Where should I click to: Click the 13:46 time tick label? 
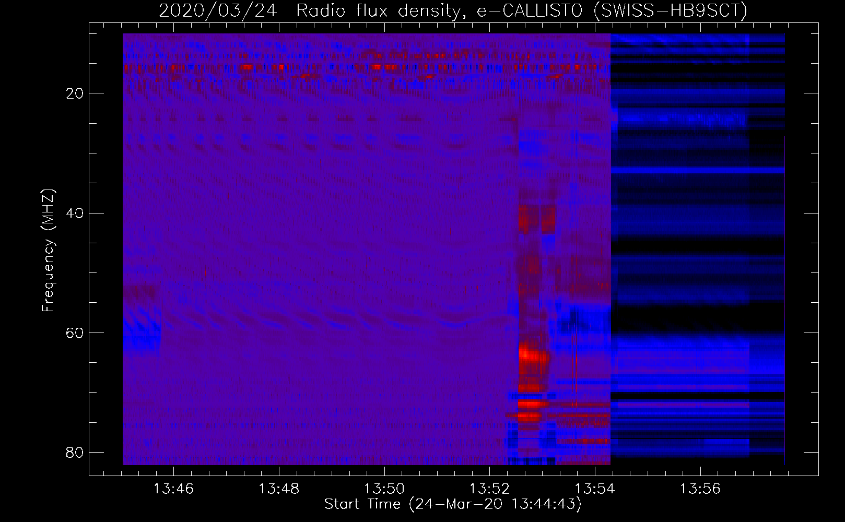(x=174, y=489)
